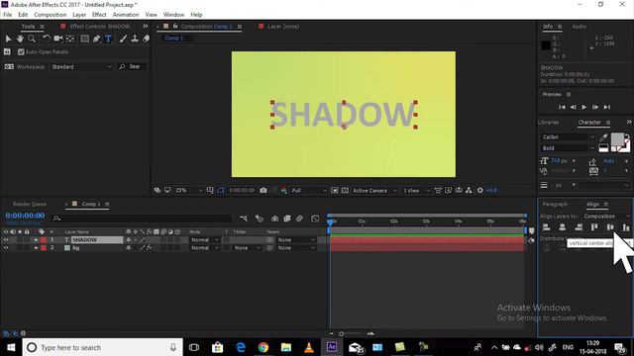Open the composition mini-flowchart icon in the timeline
634x356 pixels.
pos(244,219)
